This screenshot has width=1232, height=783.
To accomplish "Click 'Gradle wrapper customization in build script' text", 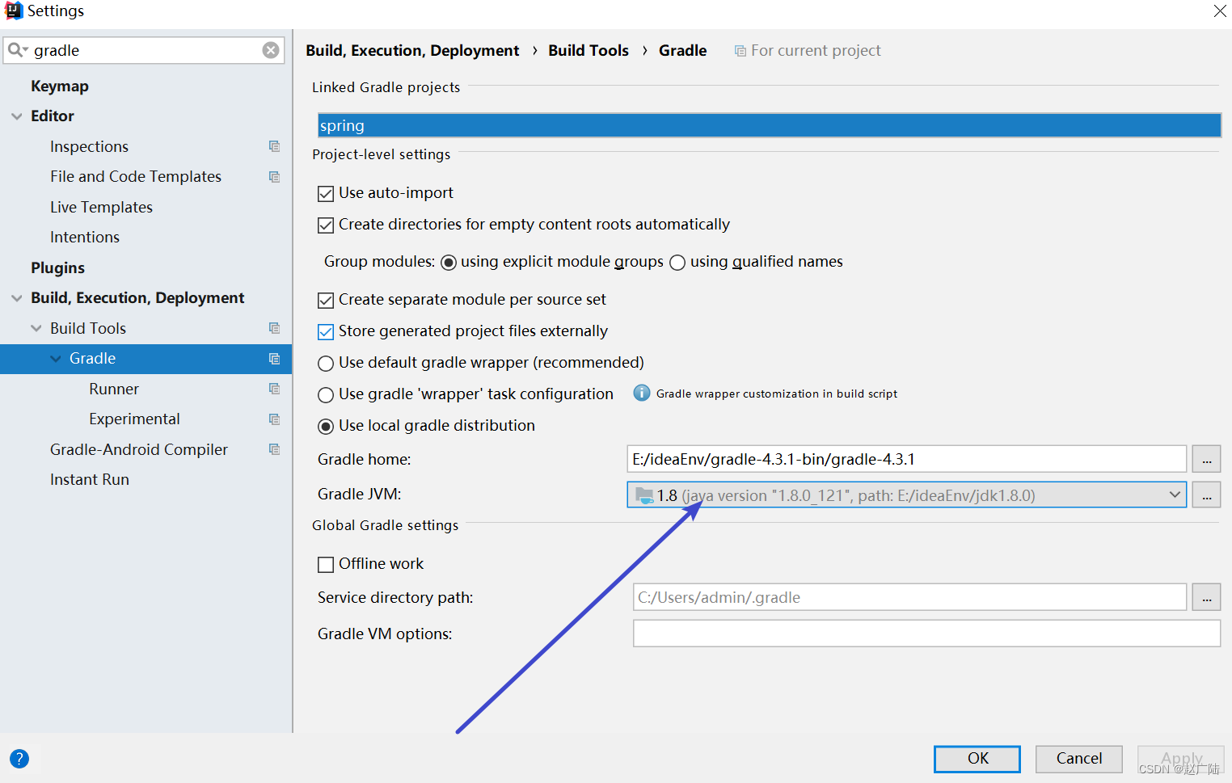I will pos(777,394).
